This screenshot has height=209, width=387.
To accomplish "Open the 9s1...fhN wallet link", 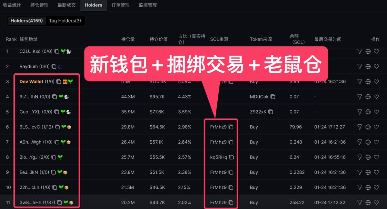I will tap(29, 97).
